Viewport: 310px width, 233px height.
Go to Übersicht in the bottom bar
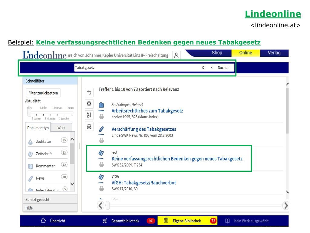tap(58, 221)
